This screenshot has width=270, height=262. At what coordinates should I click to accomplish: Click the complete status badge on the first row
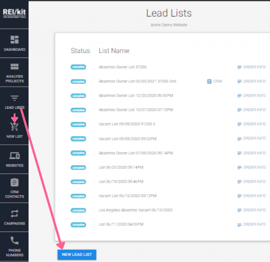(x=78, y=67)
